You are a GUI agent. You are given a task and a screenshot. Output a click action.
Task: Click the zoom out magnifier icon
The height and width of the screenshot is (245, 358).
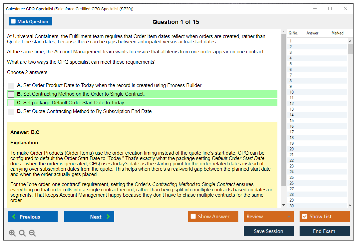tap(32, 233)
